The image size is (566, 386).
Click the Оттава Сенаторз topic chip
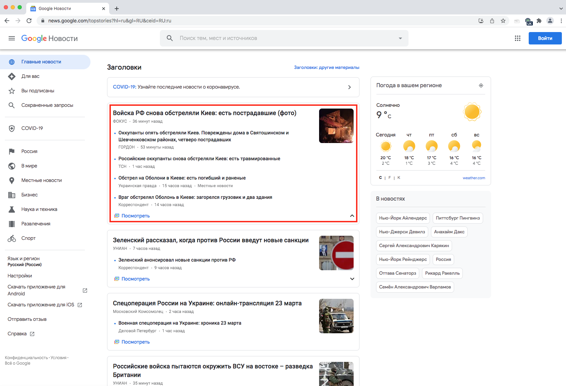coord(397,273)
